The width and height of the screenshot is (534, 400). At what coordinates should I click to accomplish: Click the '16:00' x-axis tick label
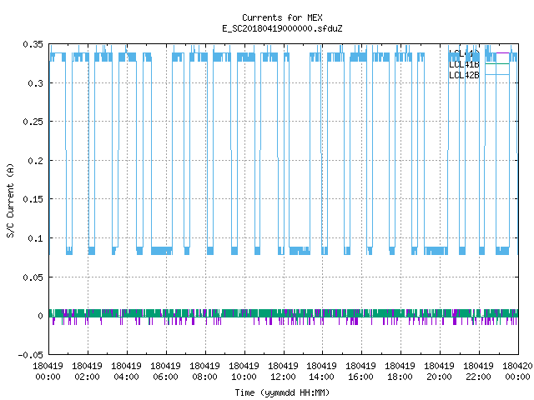coord(360,377)
